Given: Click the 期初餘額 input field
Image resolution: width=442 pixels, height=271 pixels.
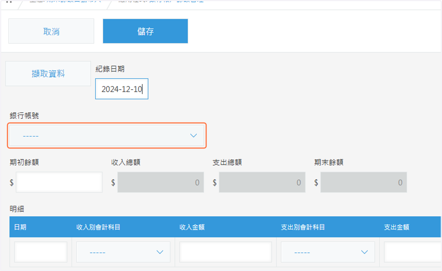Looking at the screenshot, I should point(59,182).
